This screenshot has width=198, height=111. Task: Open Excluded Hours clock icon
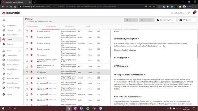[x=4, y=78]
